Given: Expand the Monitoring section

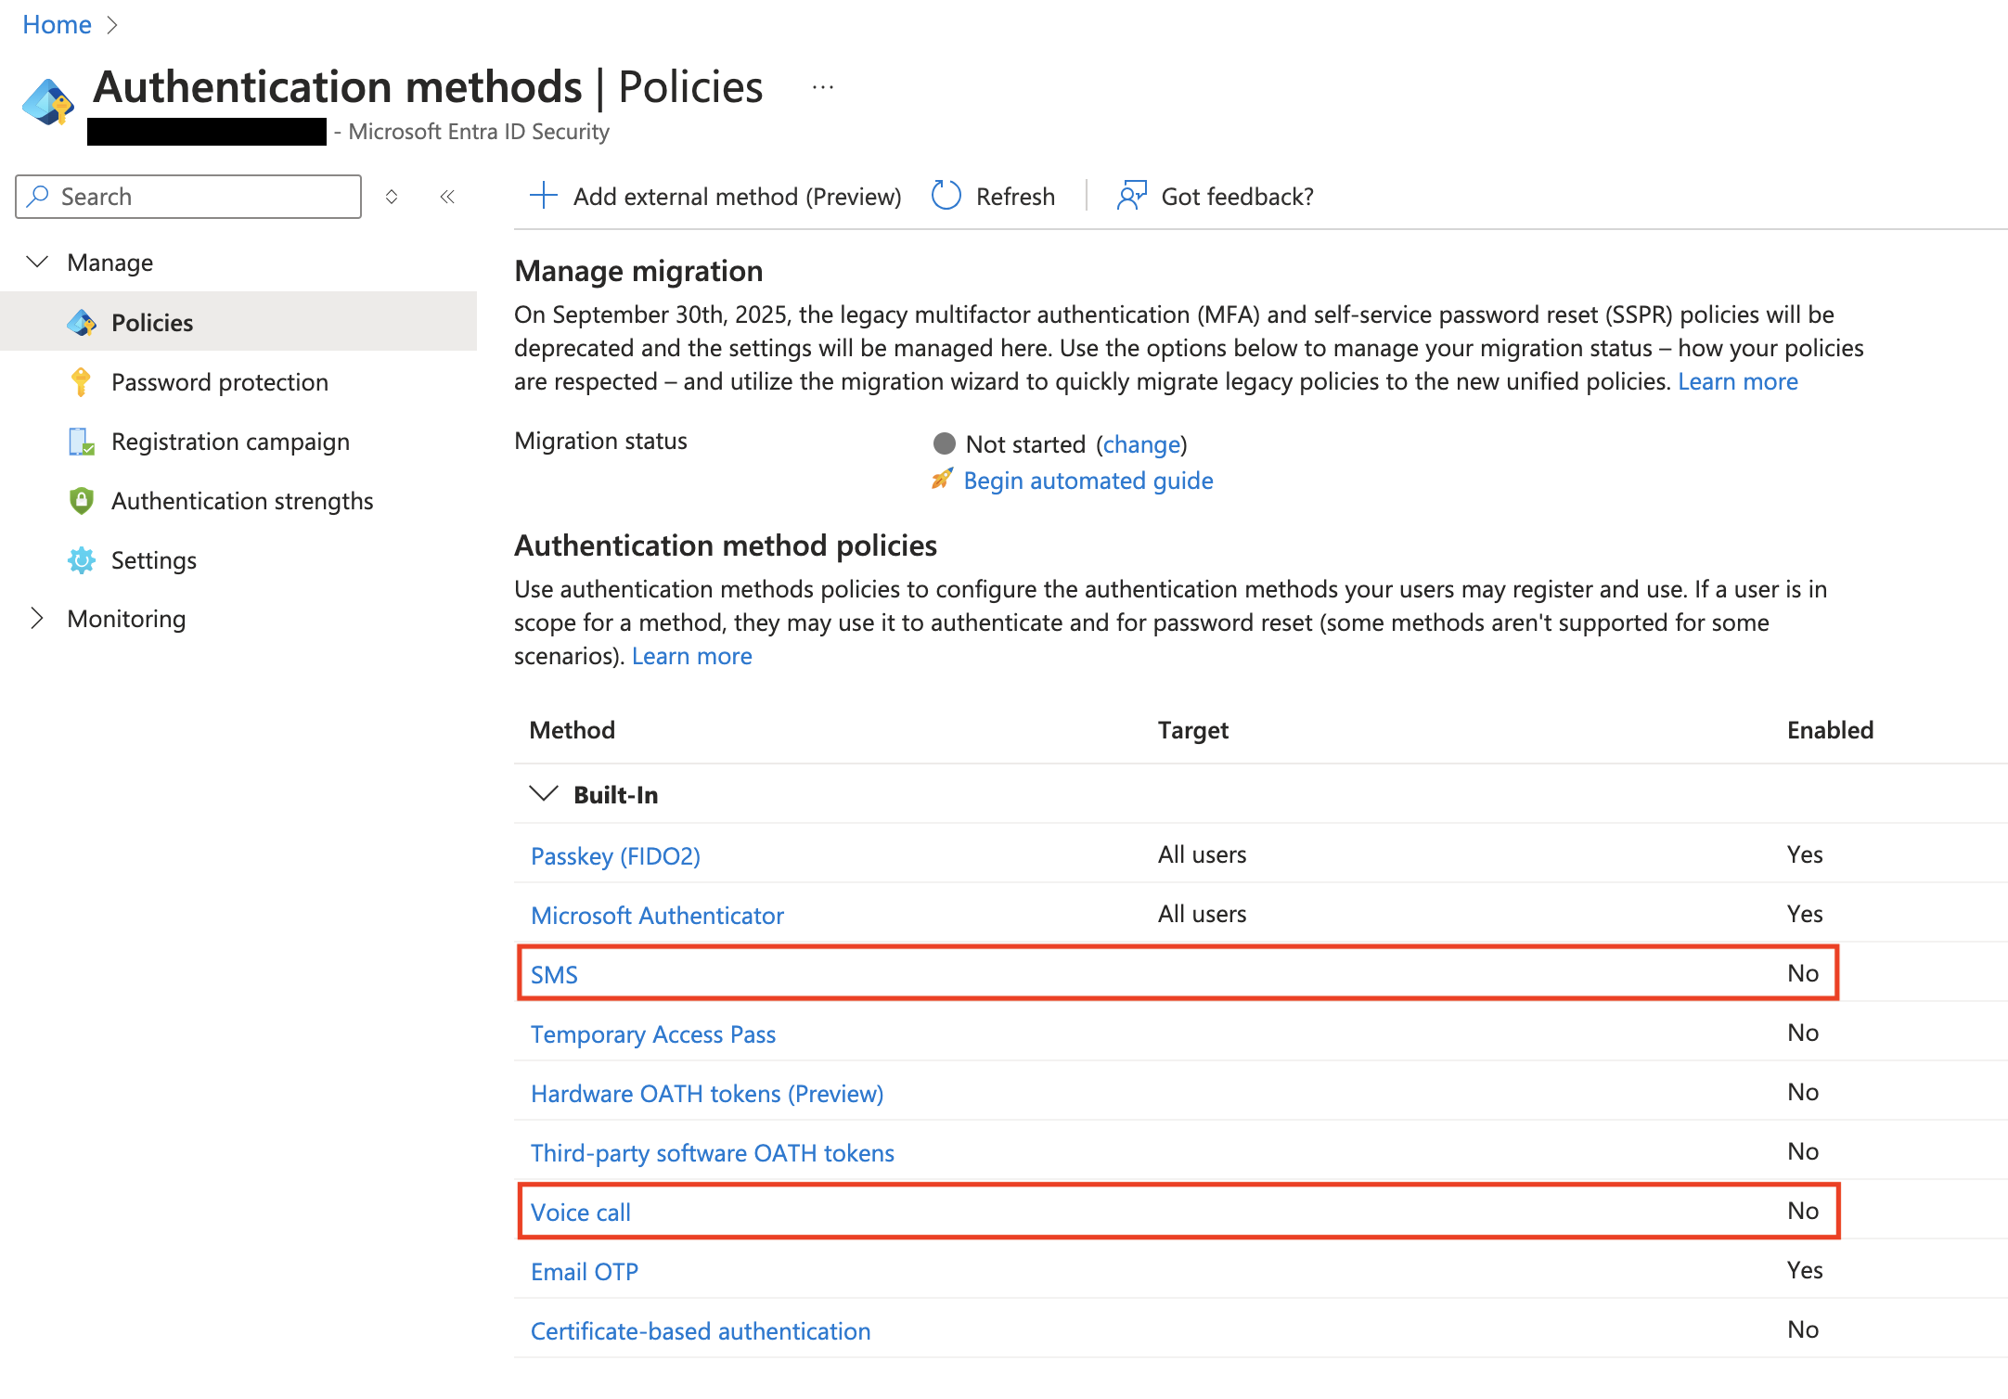Looking at the screenshot, I should [x=37, y=619].
